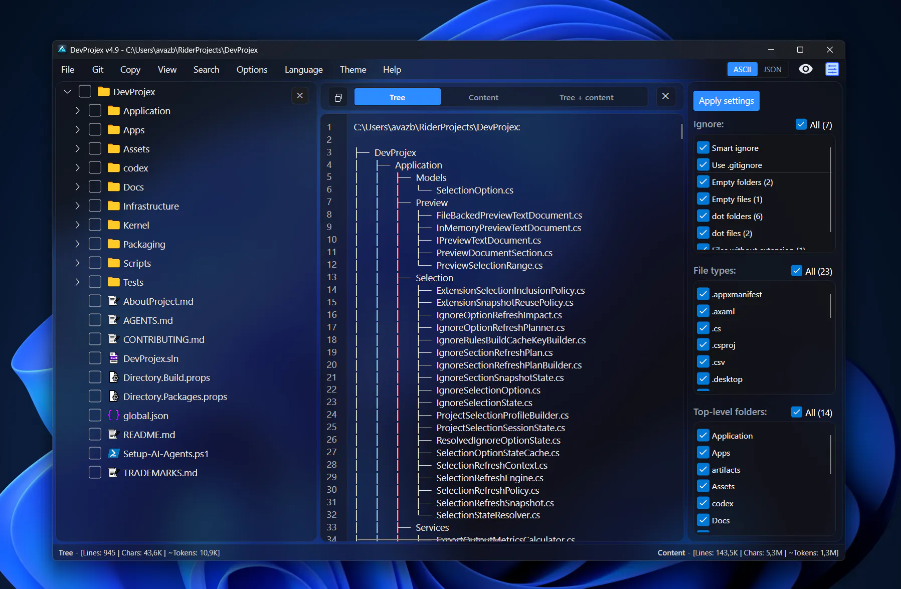Uncheck the .csproj file type
901x589 pixels.
(703, 345)
